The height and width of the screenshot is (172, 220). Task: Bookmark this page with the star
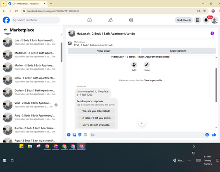tap(205, 11)
